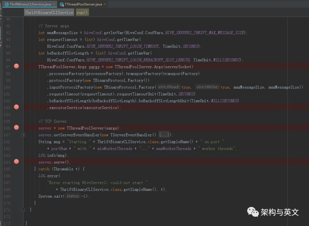Collapse method fold marker at line 171
Viewport: 309px width, 226px height.
click(x=23, y=210)
